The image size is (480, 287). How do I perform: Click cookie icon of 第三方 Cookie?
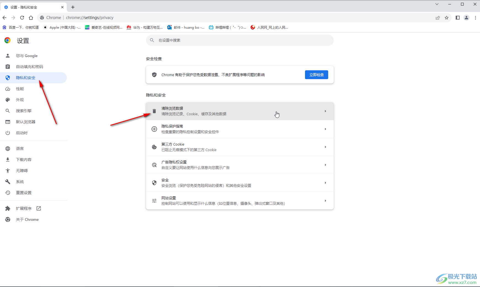pyautogui.click(x=154, y=147)
